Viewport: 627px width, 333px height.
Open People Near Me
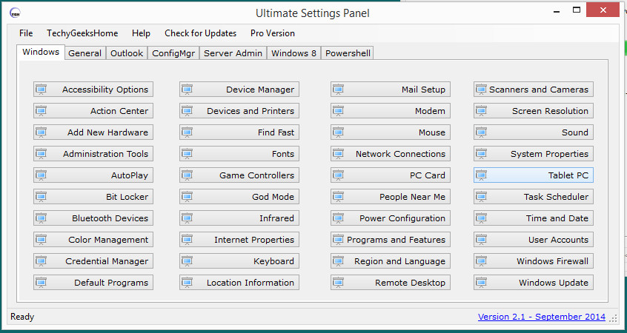[391, 197]
